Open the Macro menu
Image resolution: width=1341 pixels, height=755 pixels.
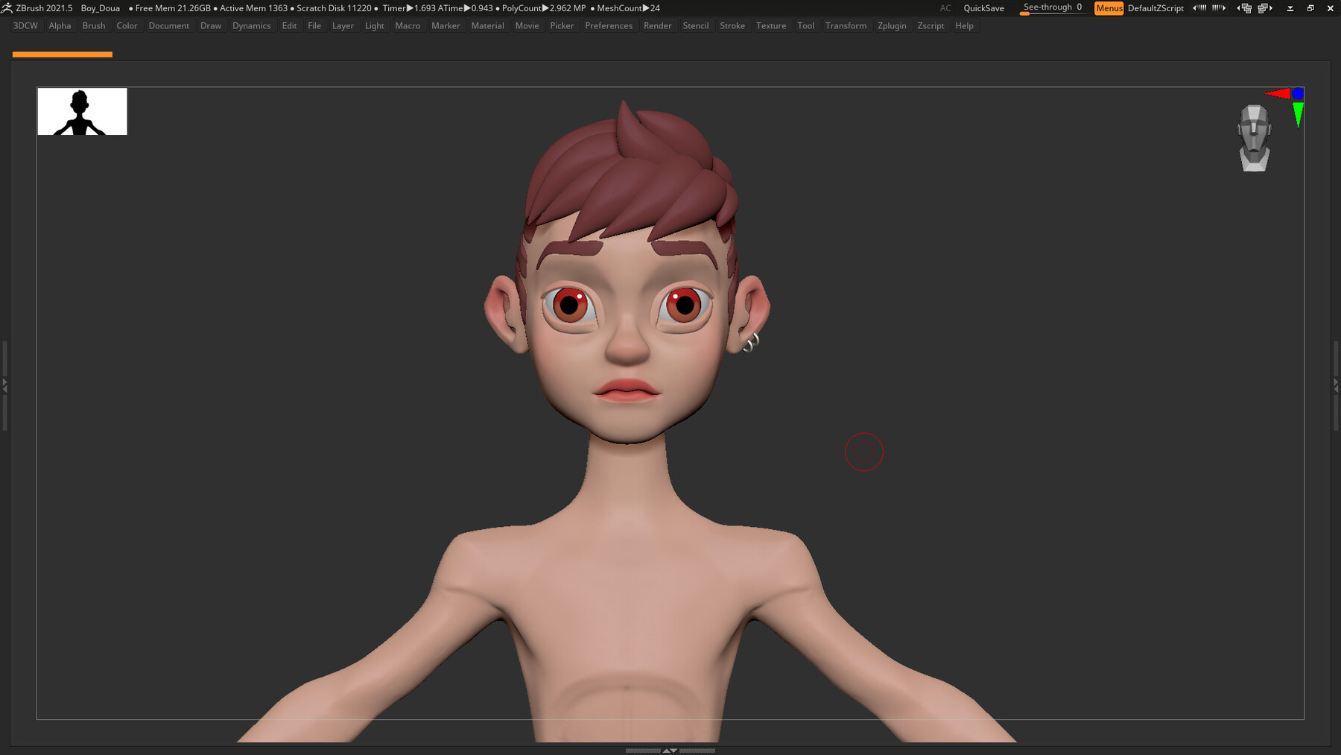point(408,26)
